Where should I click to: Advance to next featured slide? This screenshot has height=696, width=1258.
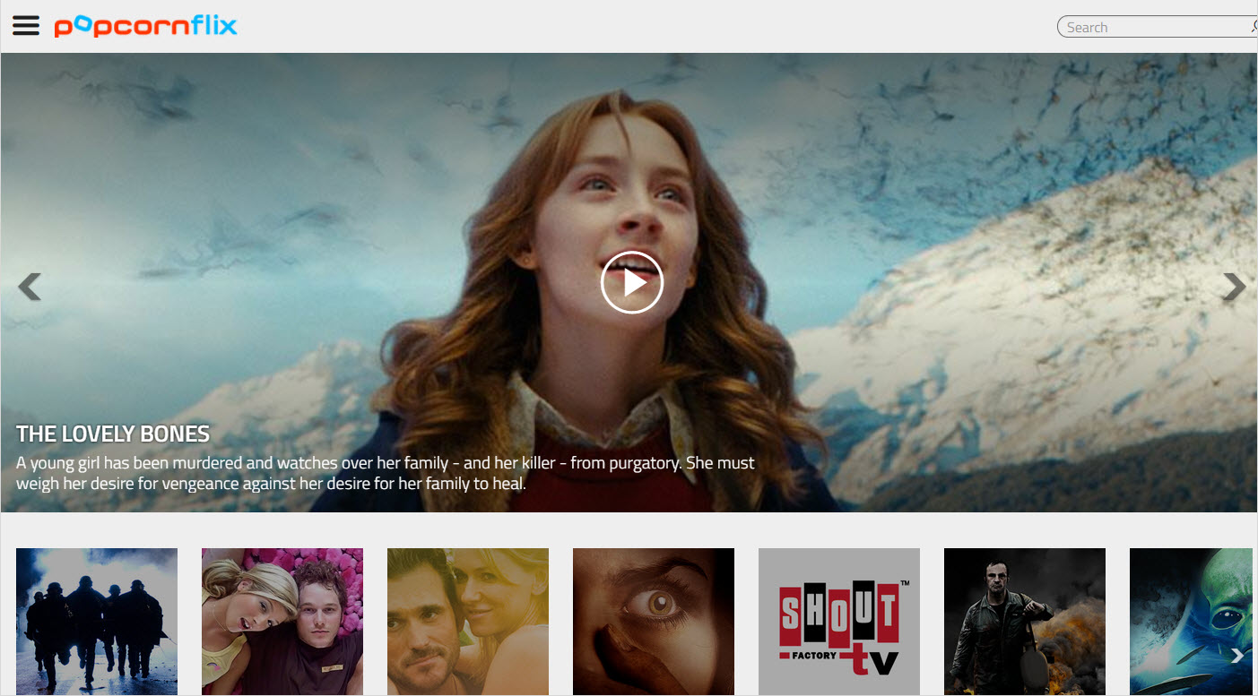point(1235,287)
